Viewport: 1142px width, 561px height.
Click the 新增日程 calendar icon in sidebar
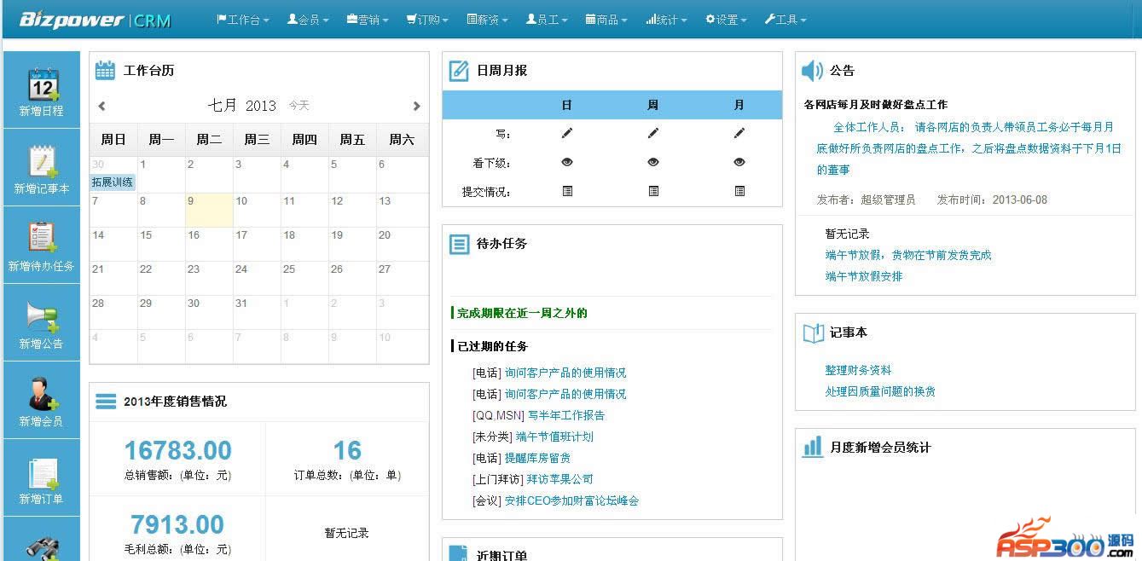tap(42, 85)
